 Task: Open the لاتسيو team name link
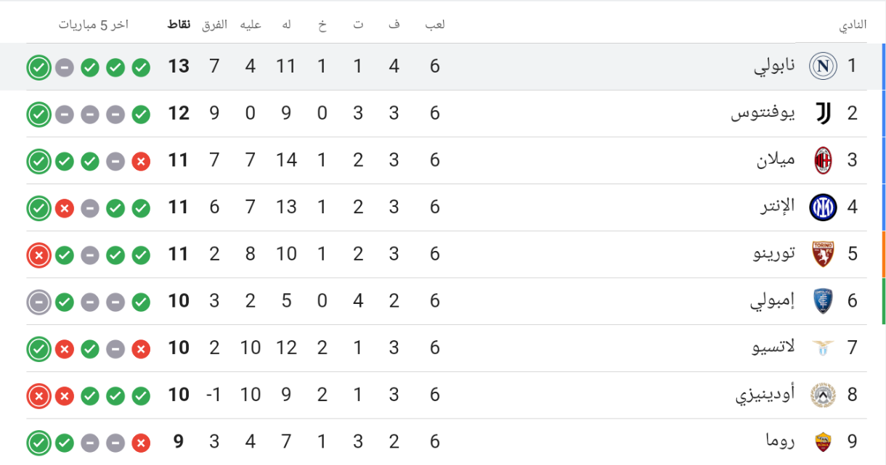[x=773, y=347]
